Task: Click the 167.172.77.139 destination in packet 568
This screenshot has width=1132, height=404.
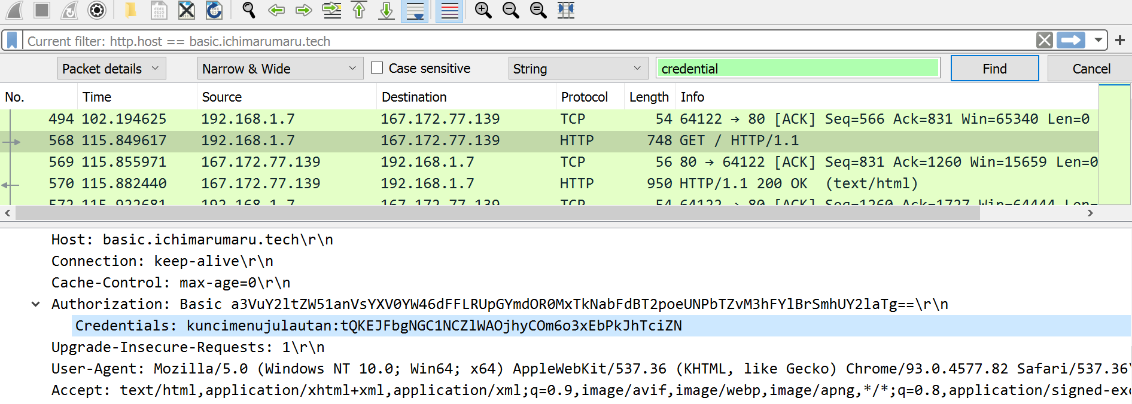Action: (440, 140)
